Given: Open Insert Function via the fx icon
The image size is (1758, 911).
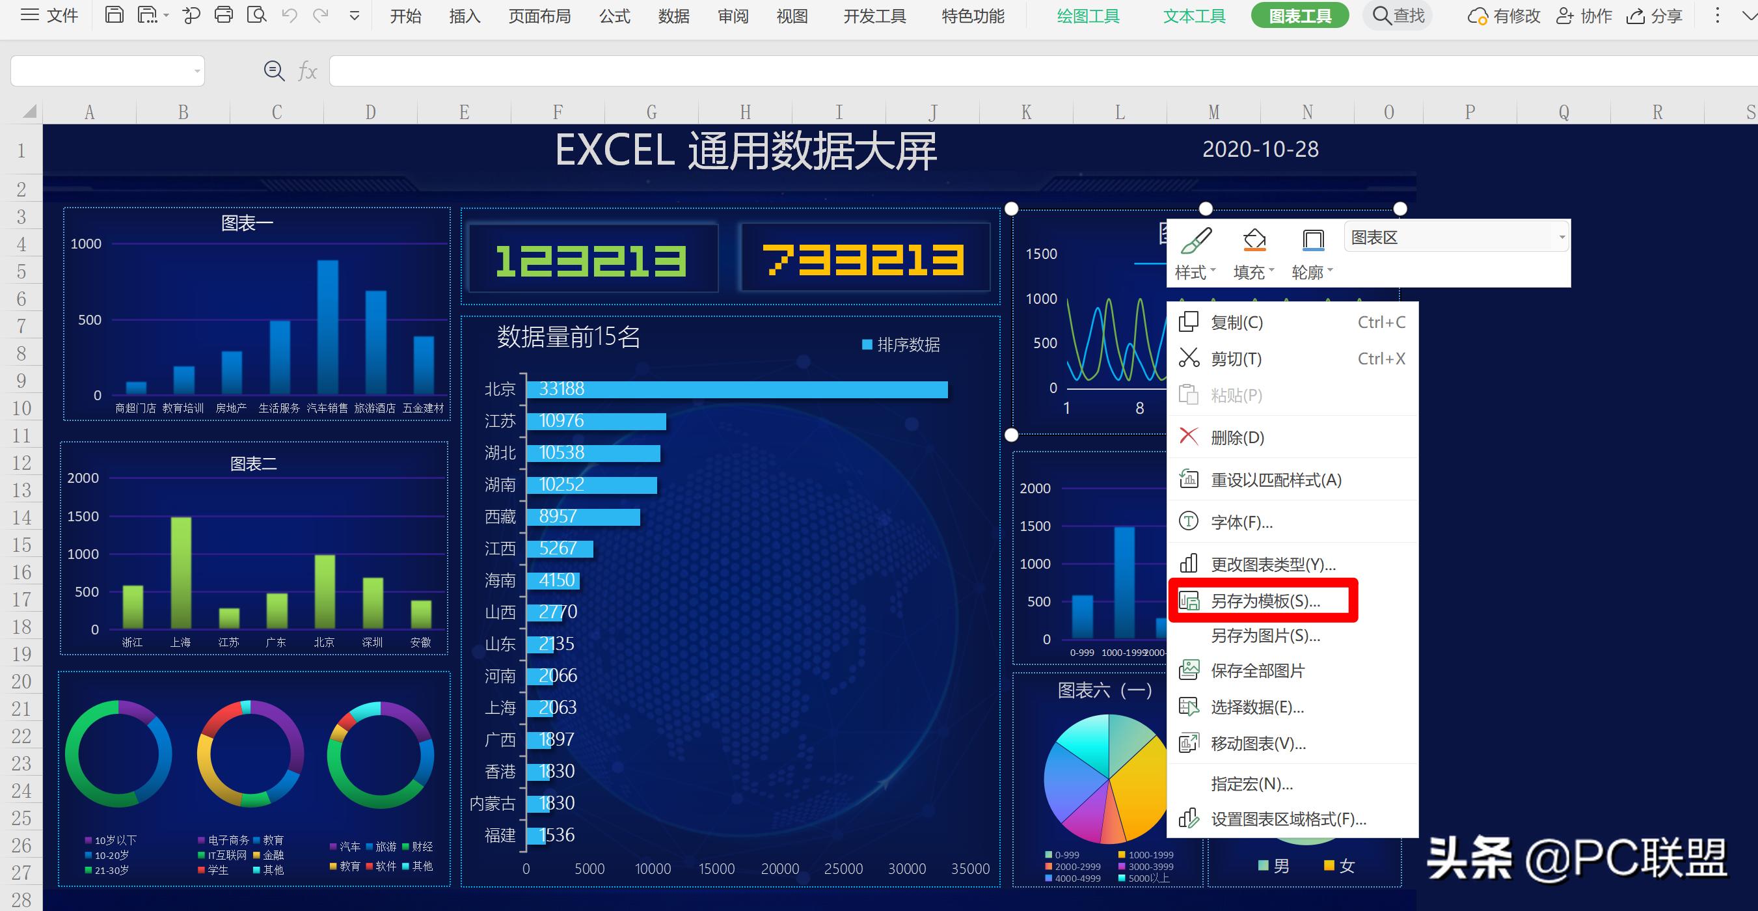Looking at the screenshot, I should (307, 70).
